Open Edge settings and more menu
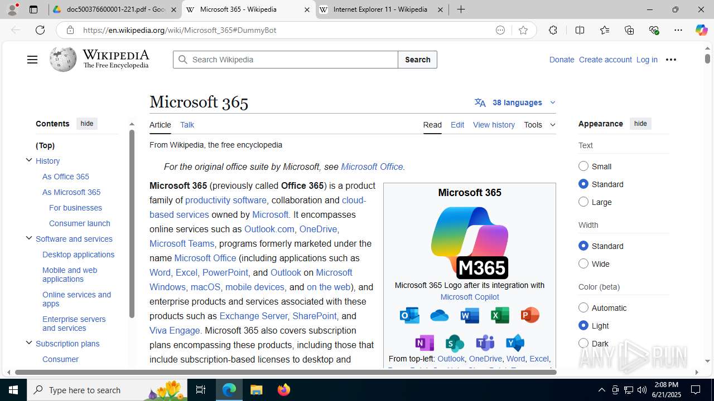 678,30
